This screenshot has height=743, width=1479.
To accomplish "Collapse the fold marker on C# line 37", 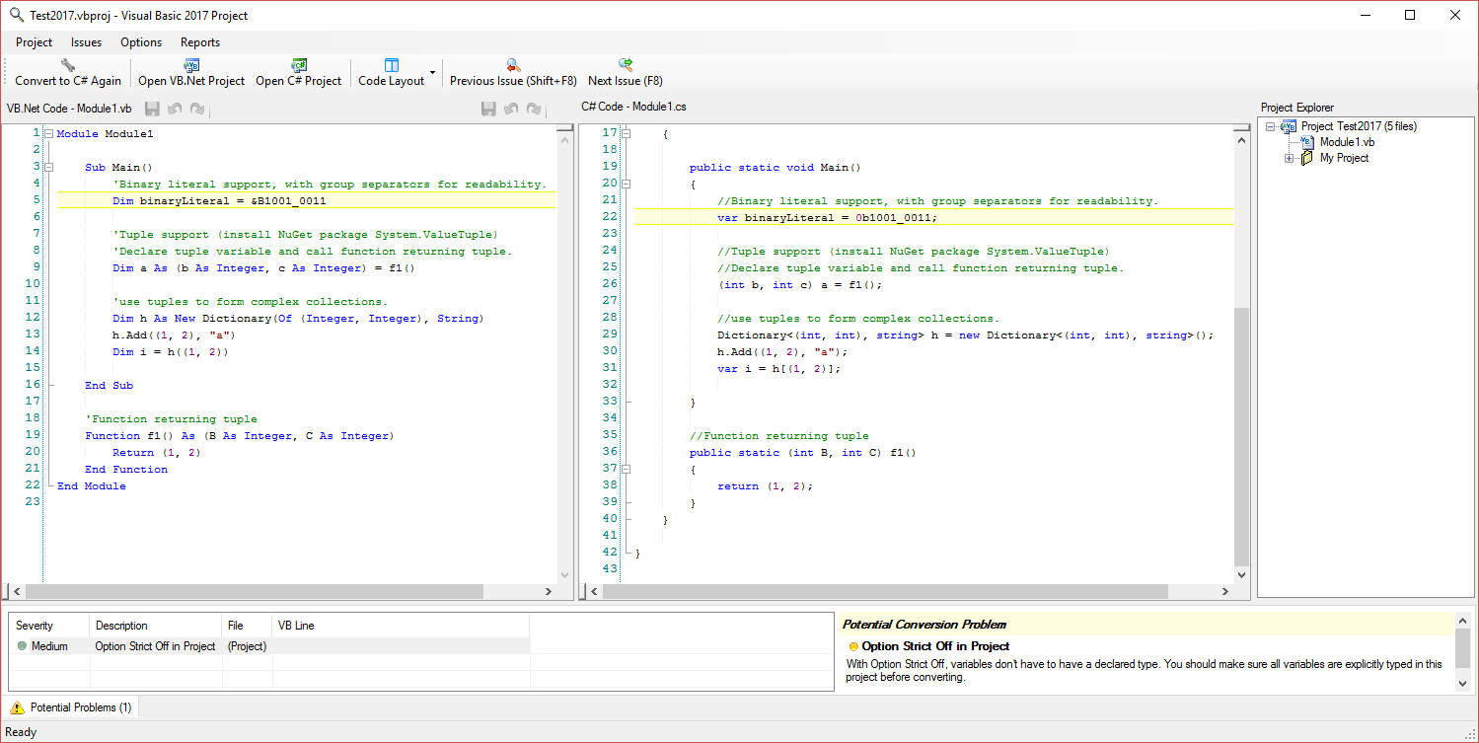I will 628,469.
